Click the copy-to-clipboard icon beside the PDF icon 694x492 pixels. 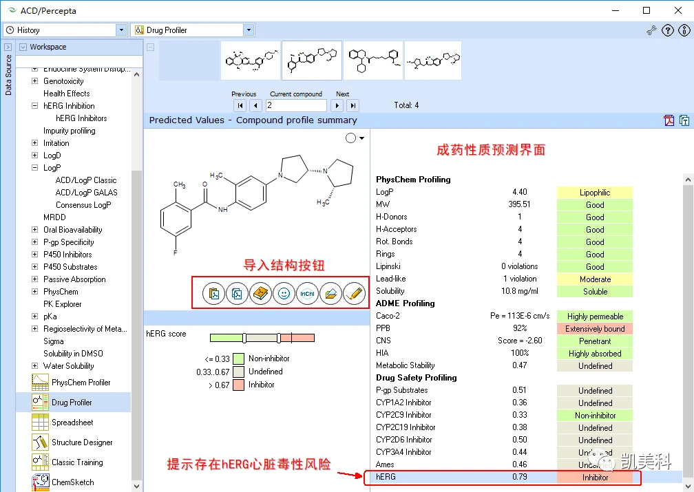point(684,120)
